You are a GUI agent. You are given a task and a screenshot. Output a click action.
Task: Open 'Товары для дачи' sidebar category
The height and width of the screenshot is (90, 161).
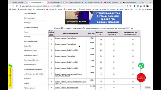(x=30, y=88)
